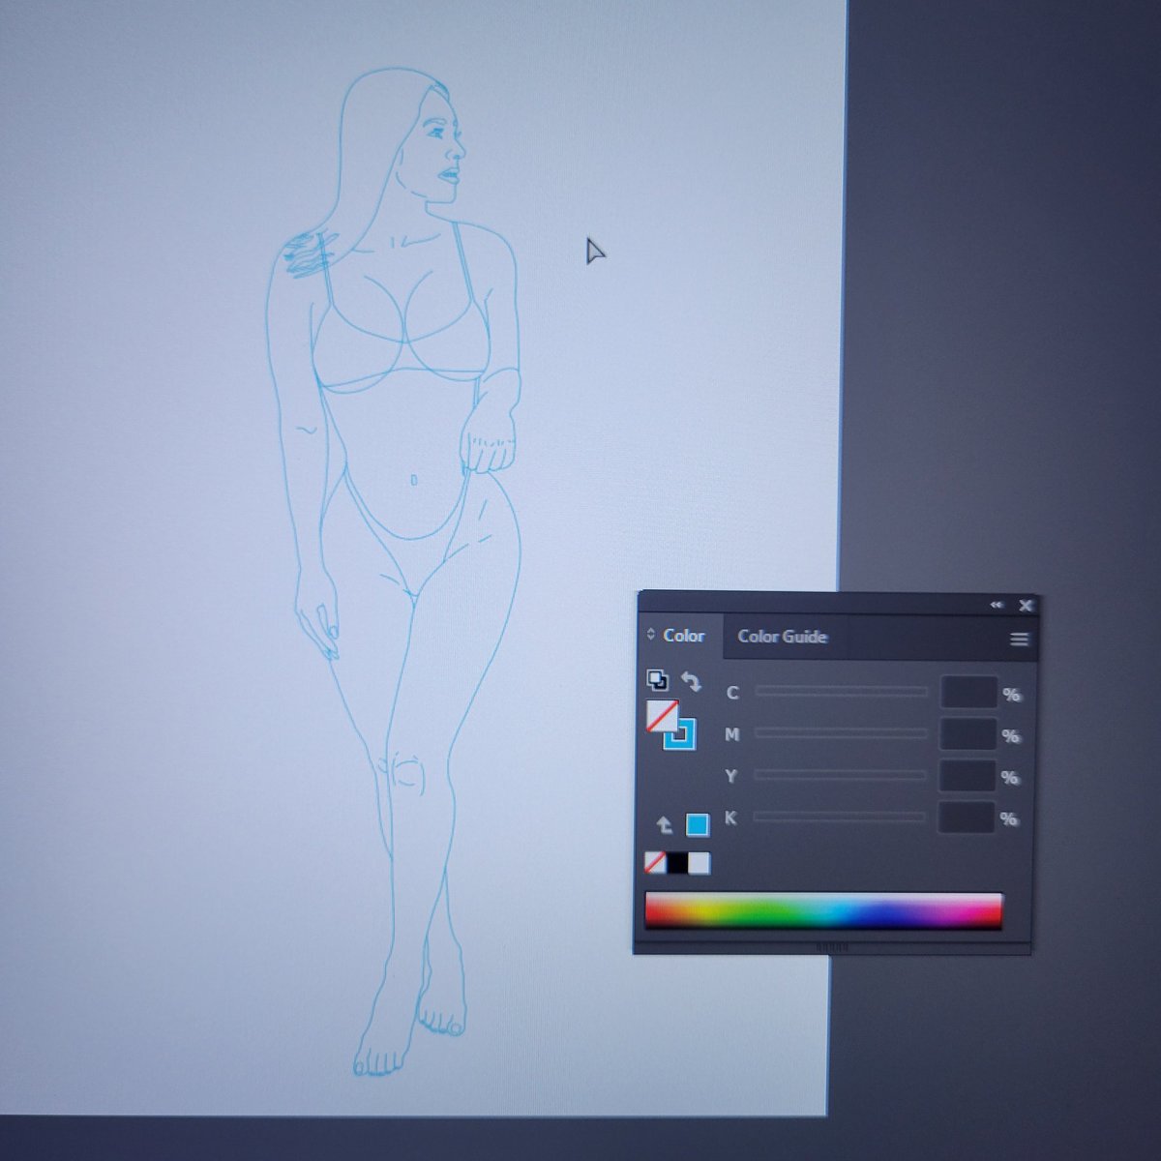The height and width of the screenshot is (1161, 1161).
Task: Click the M channel label
Action: point(731,734)
